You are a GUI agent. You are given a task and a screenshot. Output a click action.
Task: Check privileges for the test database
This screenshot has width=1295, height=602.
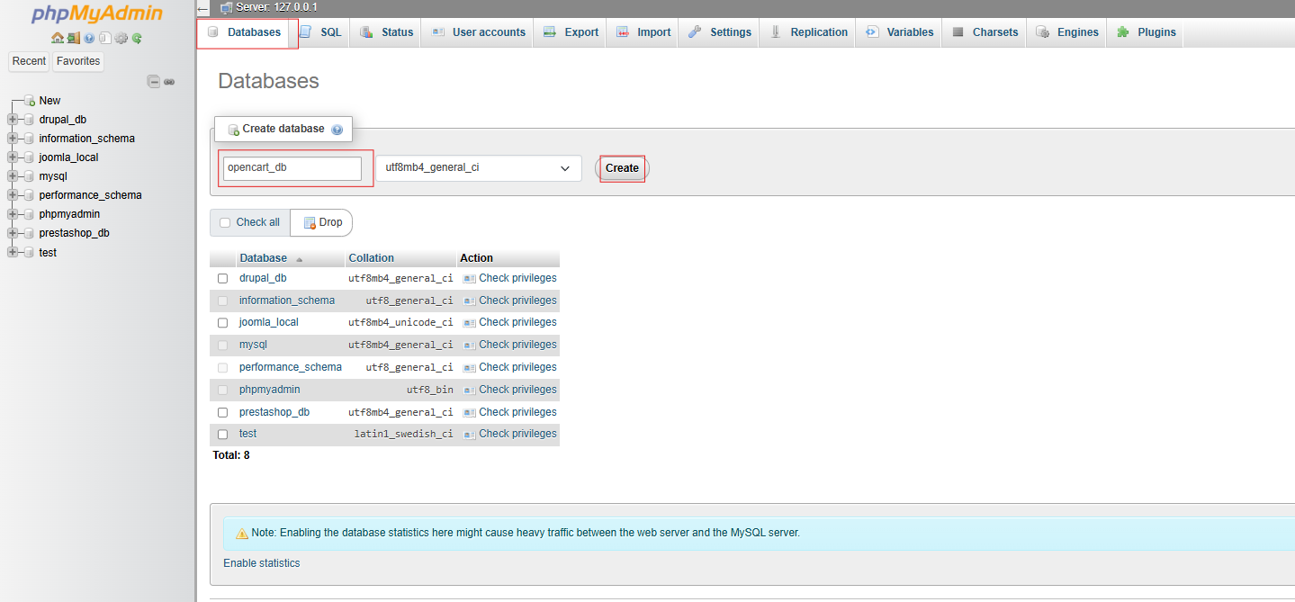tap(517, 434)
